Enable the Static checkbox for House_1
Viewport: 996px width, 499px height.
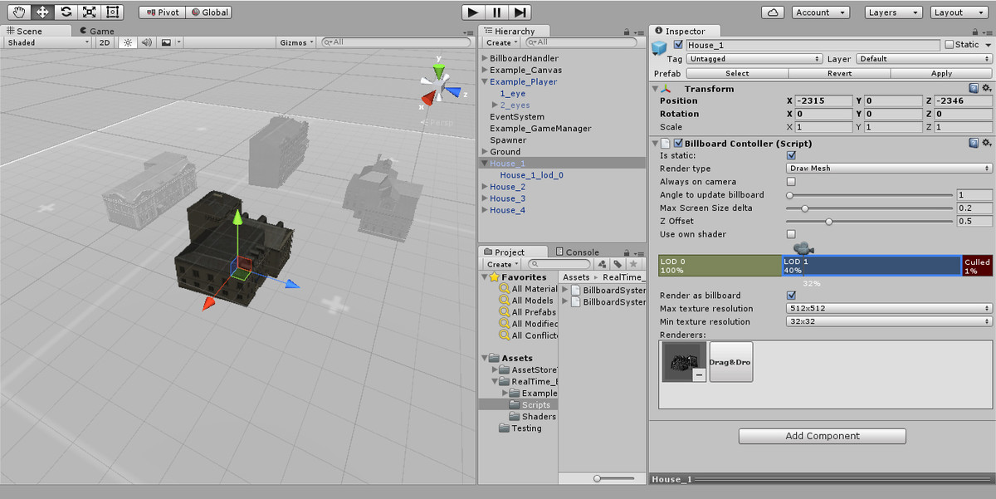(x=949, y=45)
